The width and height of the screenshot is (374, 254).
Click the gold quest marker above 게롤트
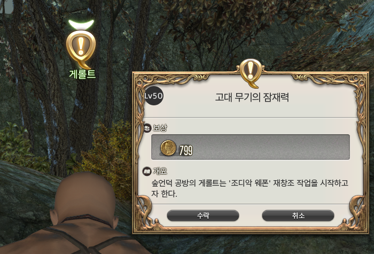(81, 49)
